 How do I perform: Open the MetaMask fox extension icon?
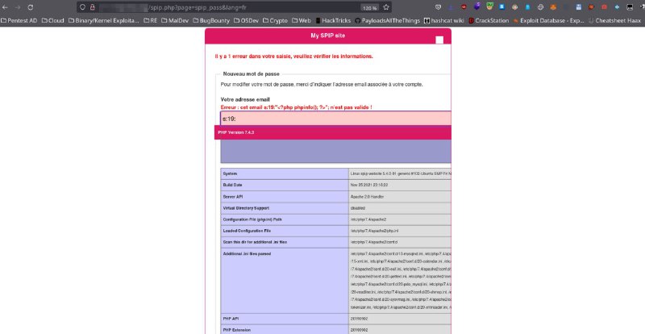pos(553,7)
